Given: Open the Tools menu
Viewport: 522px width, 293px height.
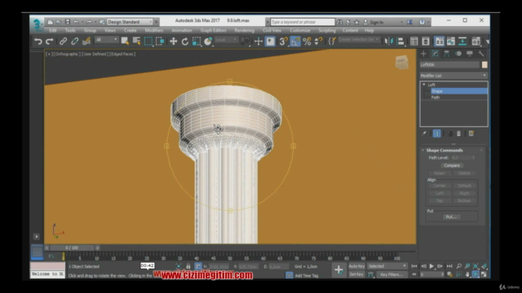Looking at the screenshot, I should click(70, 30).
